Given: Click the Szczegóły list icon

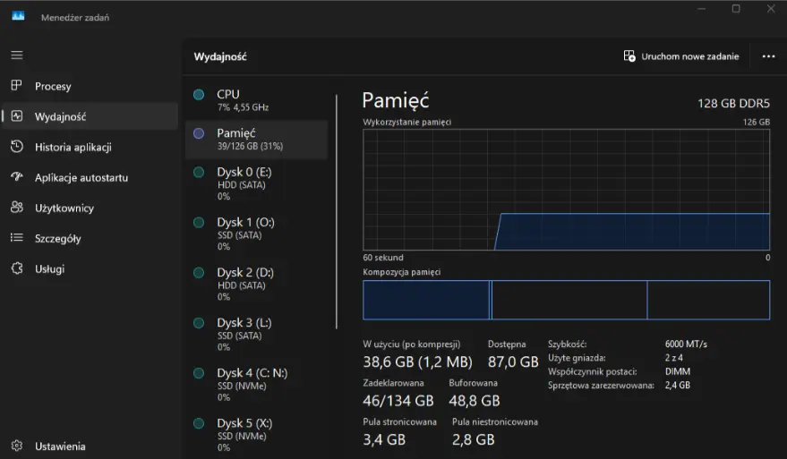Looking at the screenshot, I should [x=17, y=238].
